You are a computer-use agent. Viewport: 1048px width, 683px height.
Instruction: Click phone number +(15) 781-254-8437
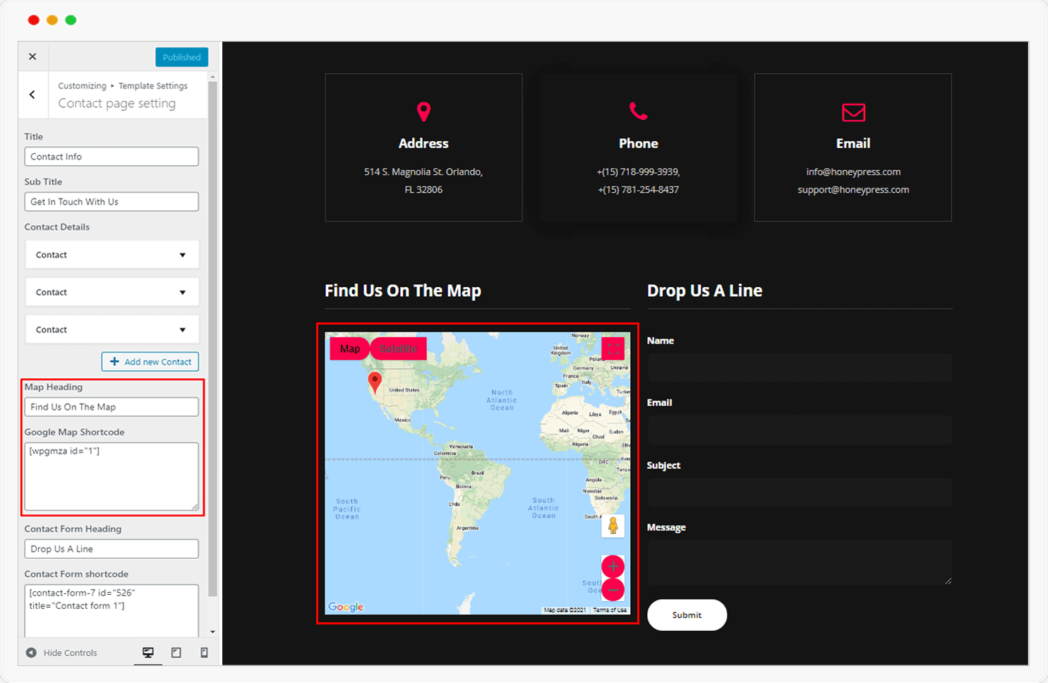638,190
